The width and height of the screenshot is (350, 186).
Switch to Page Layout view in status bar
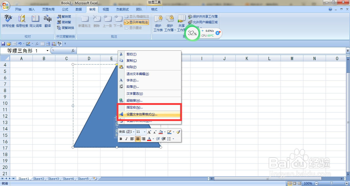pyautogui.click(x=294, y=183)
